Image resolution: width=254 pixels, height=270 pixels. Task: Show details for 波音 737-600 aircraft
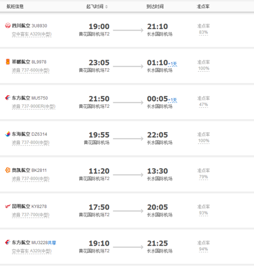tap(30, 70)
